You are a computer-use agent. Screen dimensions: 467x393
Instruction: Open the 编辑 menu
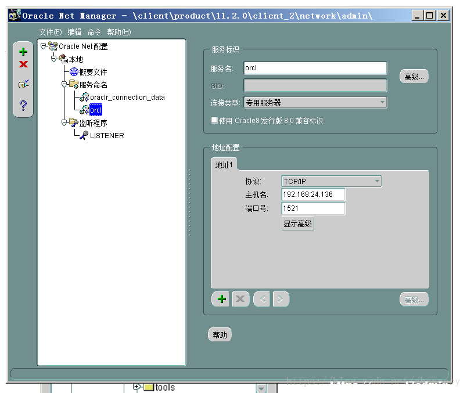click(x=74, y=32)
